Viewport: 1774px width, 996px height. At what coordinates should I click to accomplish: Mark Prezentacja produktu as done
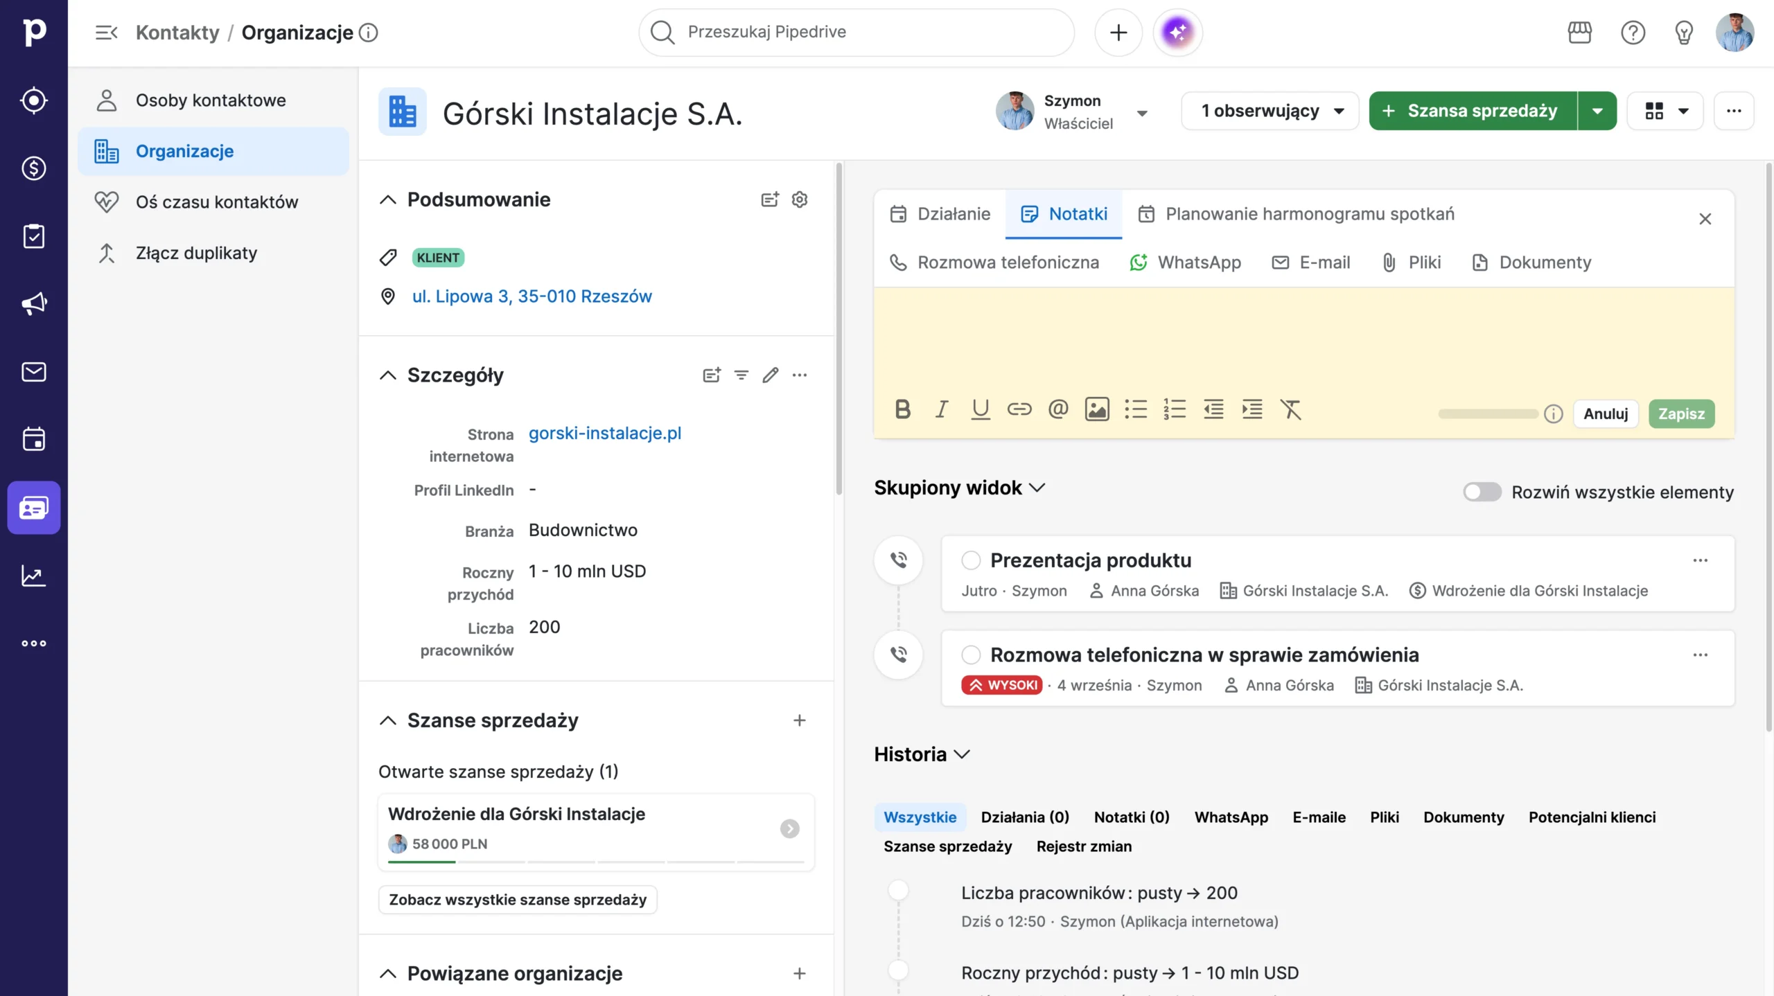pyautogui.click(x=971, y=560)
